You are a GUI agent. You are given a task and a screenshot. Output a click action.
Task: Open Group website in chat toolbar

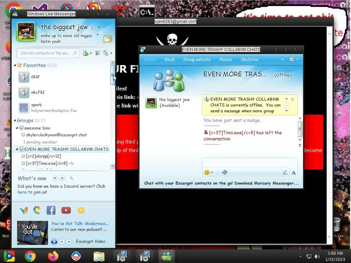click(197, 60)
